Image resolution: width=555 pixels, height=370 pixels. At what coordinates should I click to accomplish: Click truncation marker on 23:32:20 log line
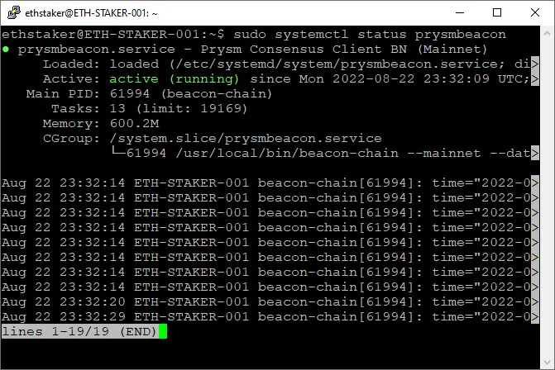[x=535, y=301]
